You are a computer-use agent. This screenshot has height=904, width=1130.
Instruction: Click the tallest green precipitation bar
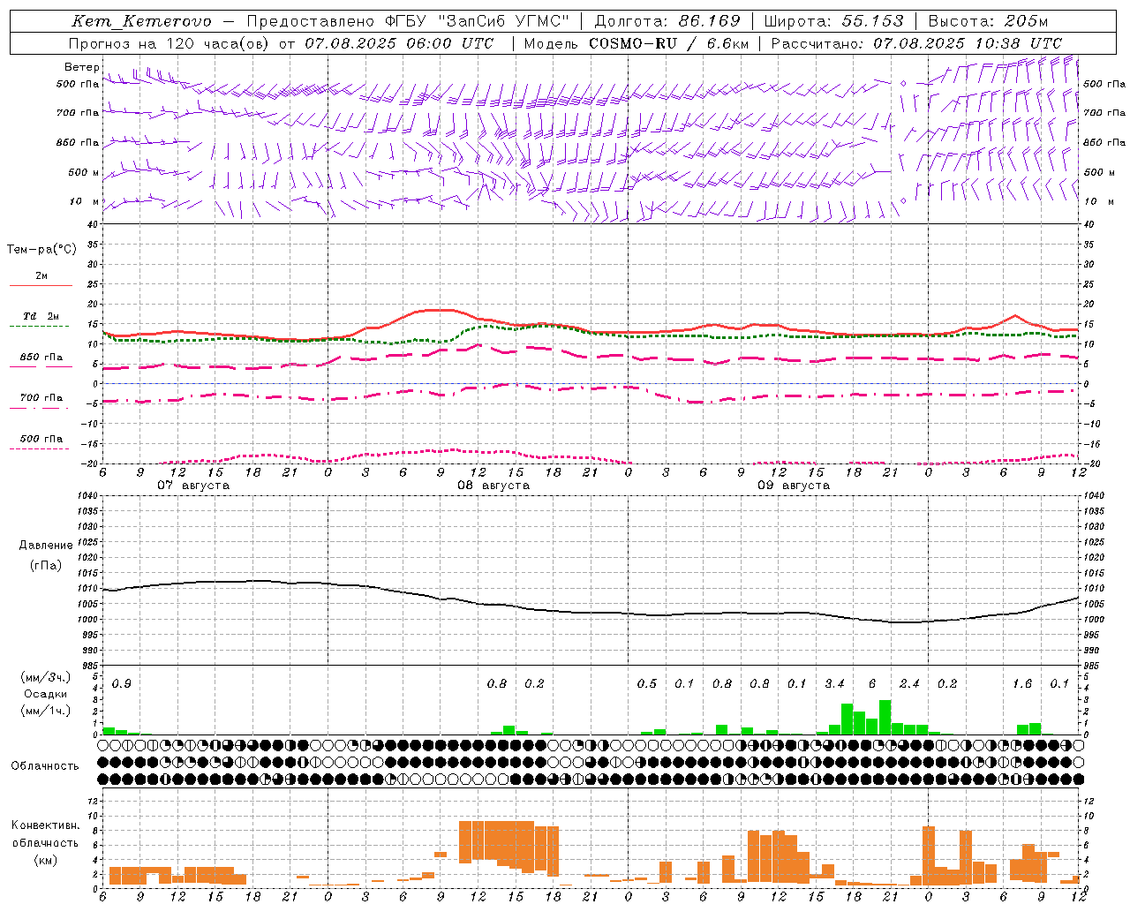[885, 718]
